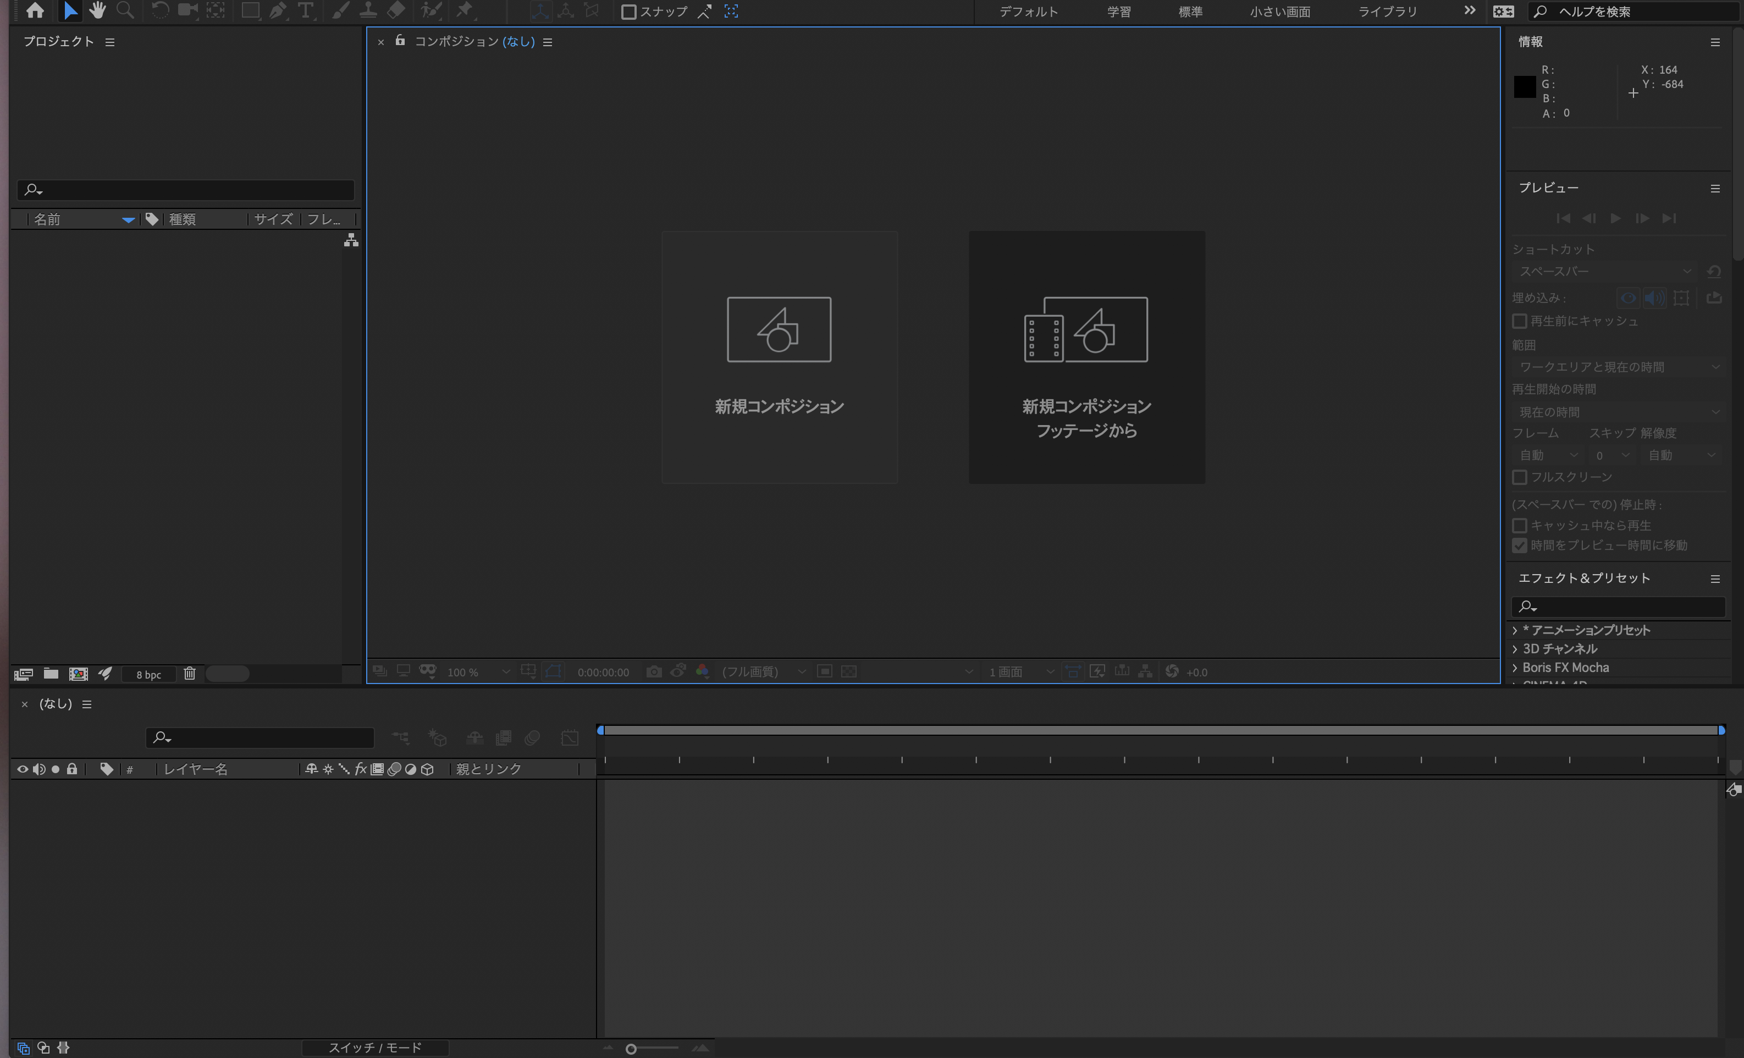
Task: Select the Type (T) tool
Action: pyautogui.click(x=305, y=10)
